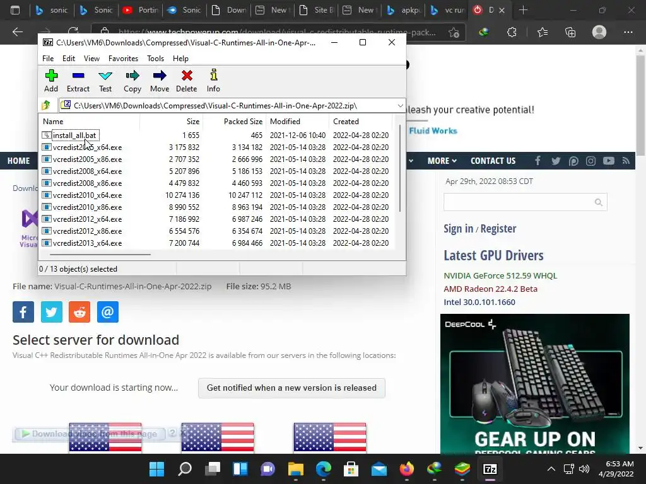Open the File menu in 7-Zip
Viewport: 646px width, 484px height.
pyautogui.click(x=48, y=59)
